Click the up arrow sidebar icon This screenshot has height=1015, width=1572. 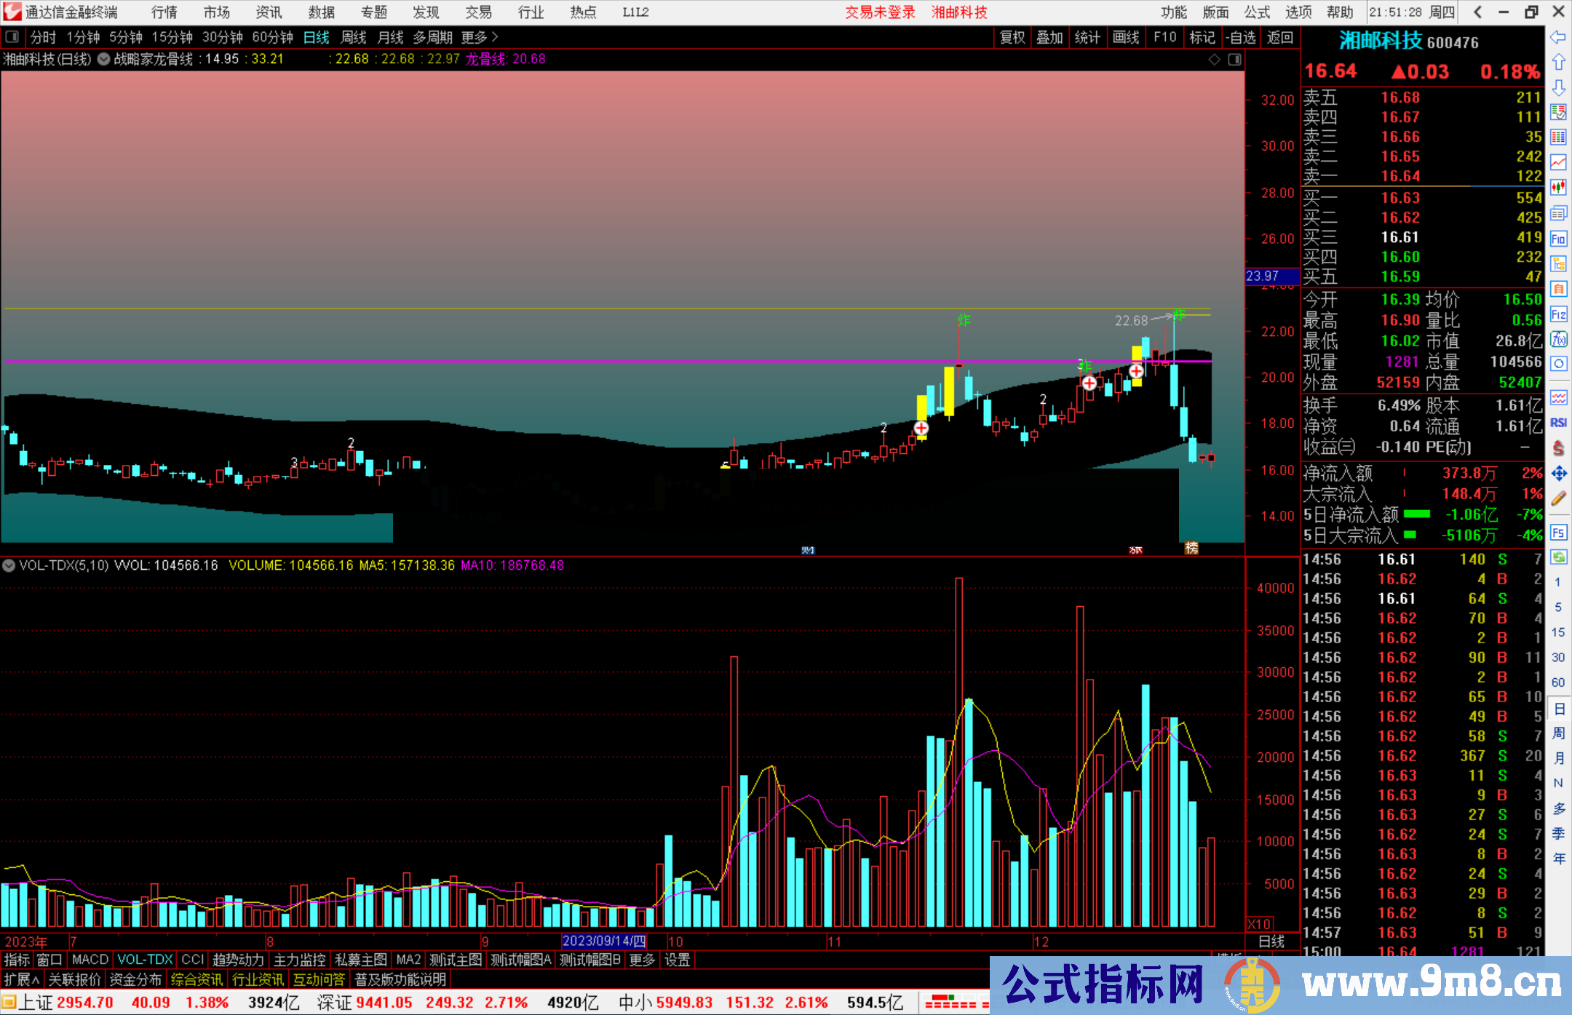[1558, 63]
